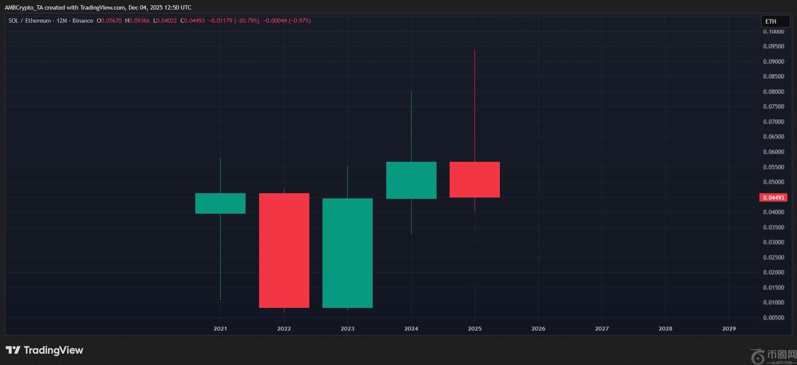Click the watermark logo in bottom-right corner
This screenshot has height=365, width=797.
[773, 356]
